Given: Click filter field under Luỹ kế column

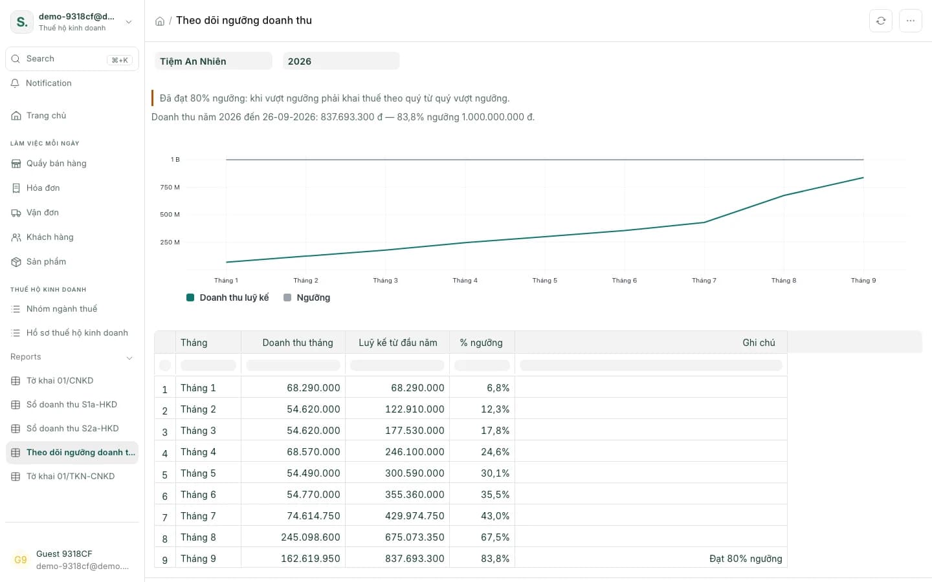Looking at the screenshot, I should click(397, 365).
